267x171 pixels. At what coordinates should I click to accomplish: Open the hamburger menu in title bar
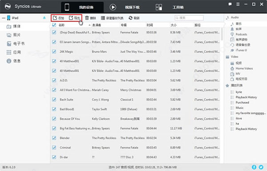pyautogui.click(x=238, y=4)
